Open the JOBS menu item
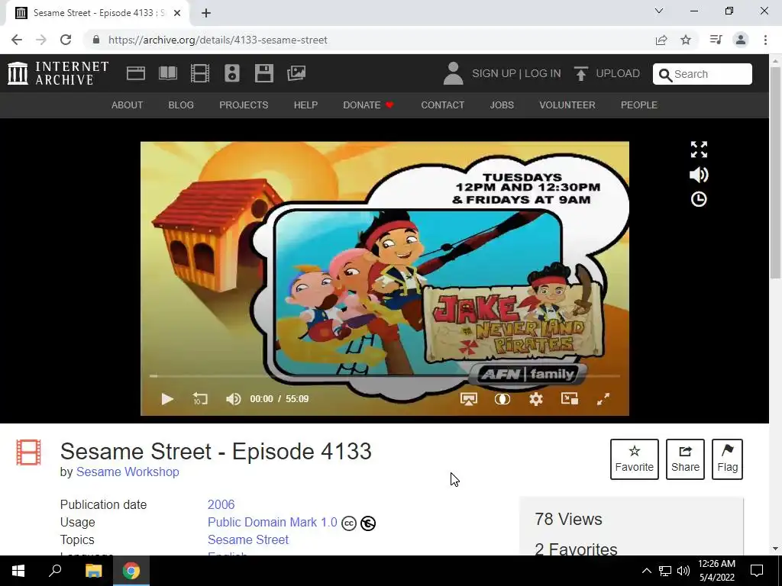Viewport: 782px width, 586px height. (x=502, y=105)
